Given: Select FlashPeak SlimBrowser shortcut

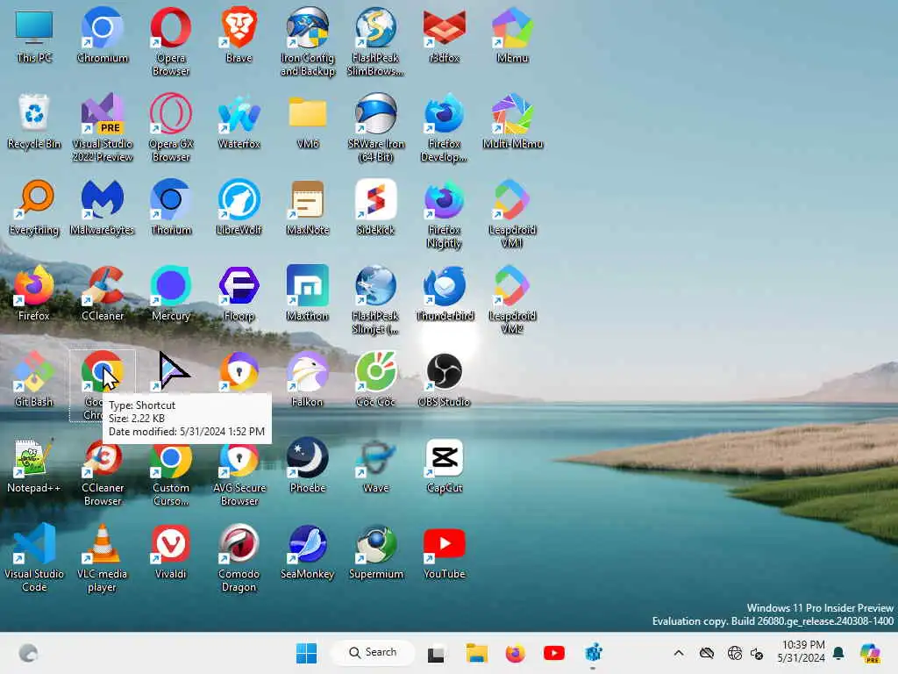Looking at the screenshot, I should pyautogui.click(x=375, y=40).
